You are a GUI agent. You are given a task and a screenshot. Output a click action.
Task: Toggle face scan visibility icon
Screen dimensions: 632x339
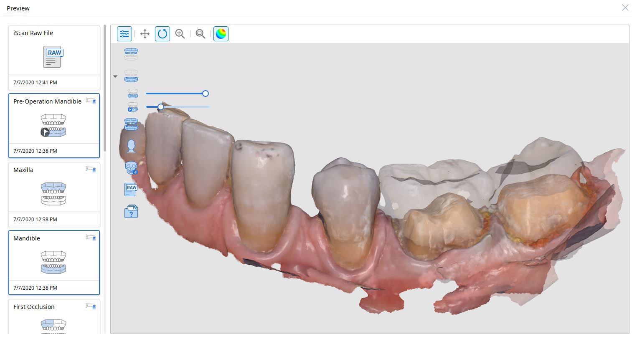(131, 146)
